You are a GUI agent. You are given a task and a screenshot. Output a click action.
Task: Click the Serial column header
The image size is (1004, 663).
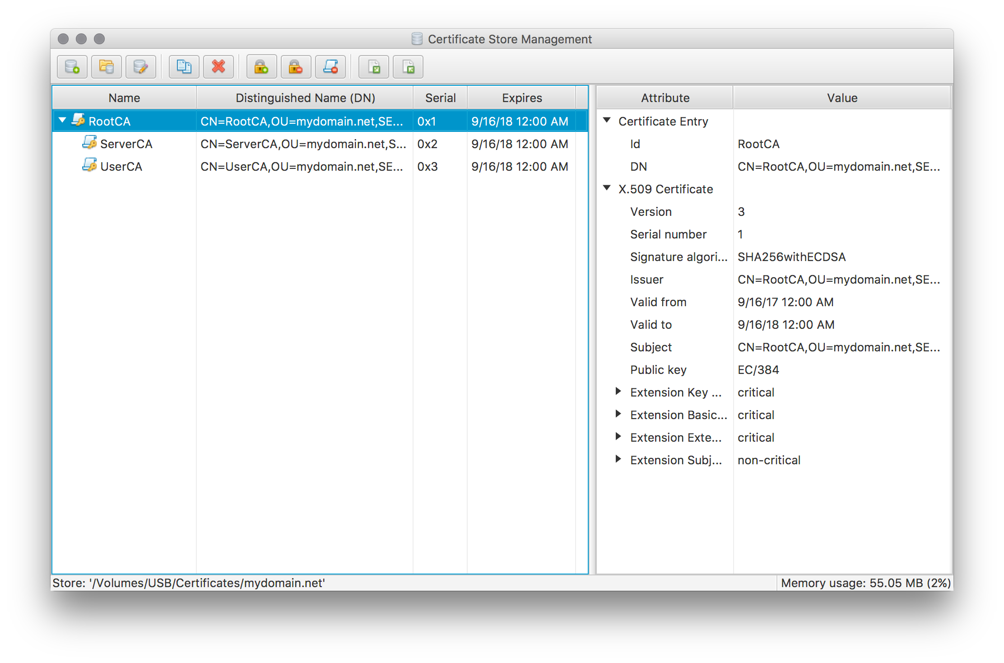coord(440,97)
